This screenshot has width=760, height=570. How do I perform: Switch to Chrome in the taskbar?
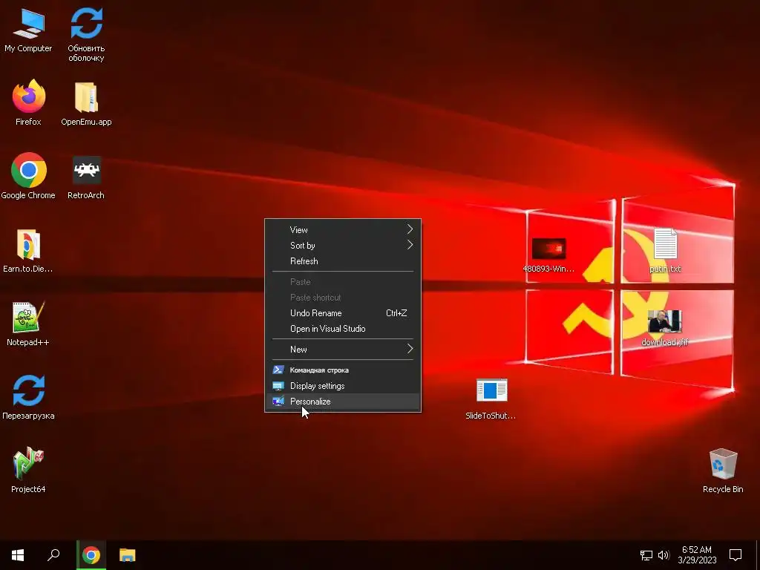point(91,555)
